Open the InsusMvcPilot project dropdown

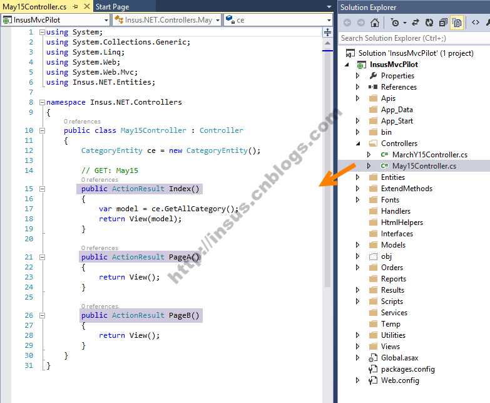(56, 20)
